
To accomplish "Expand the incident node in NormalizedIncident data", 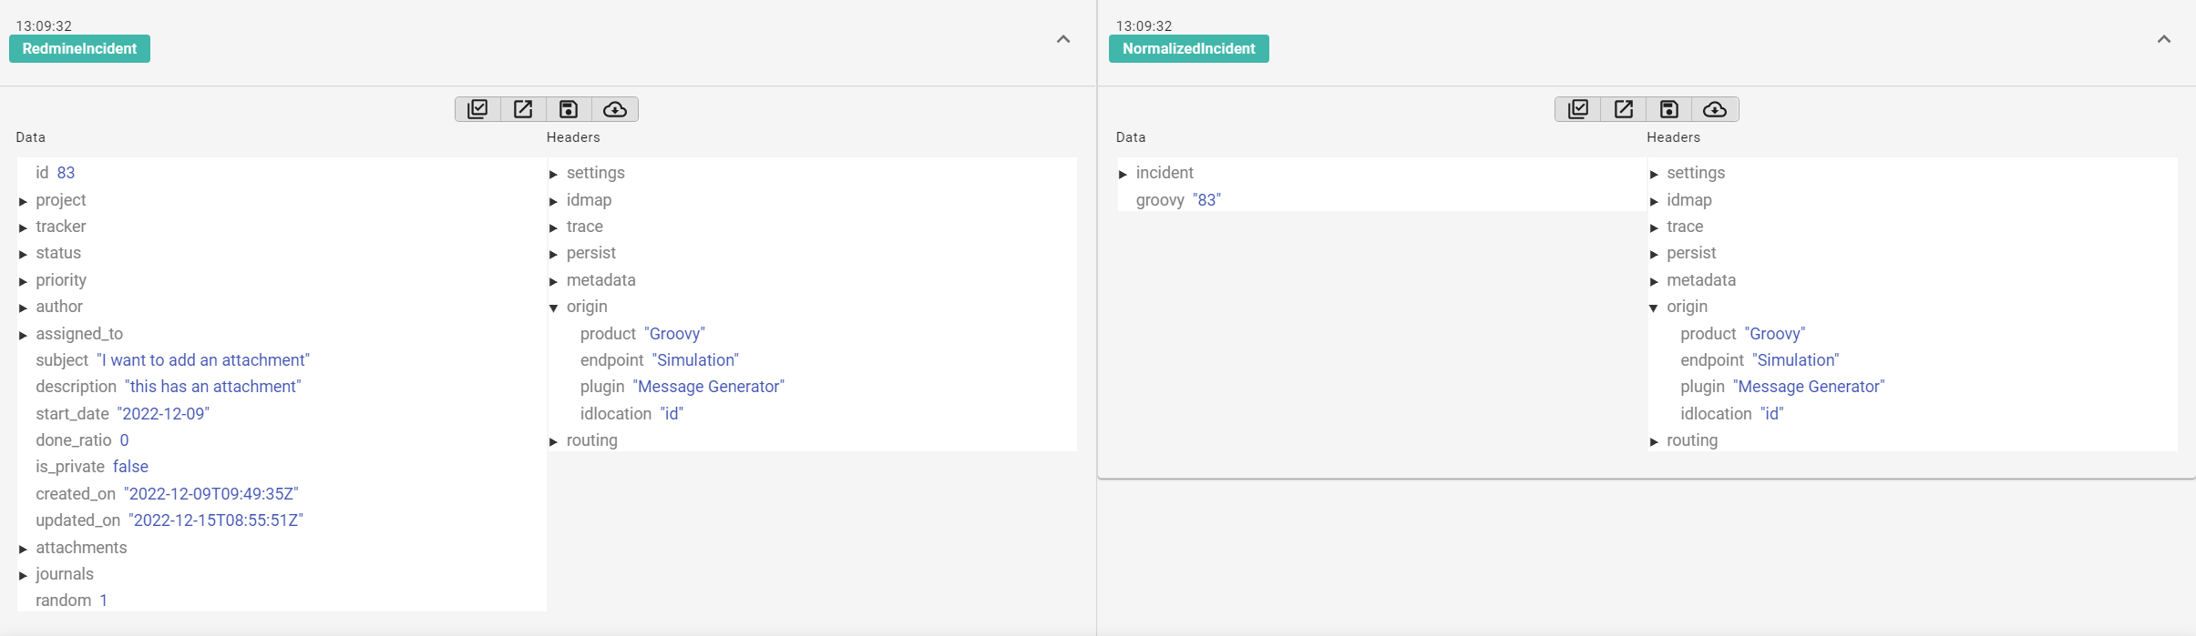I will click(1124, 174).
